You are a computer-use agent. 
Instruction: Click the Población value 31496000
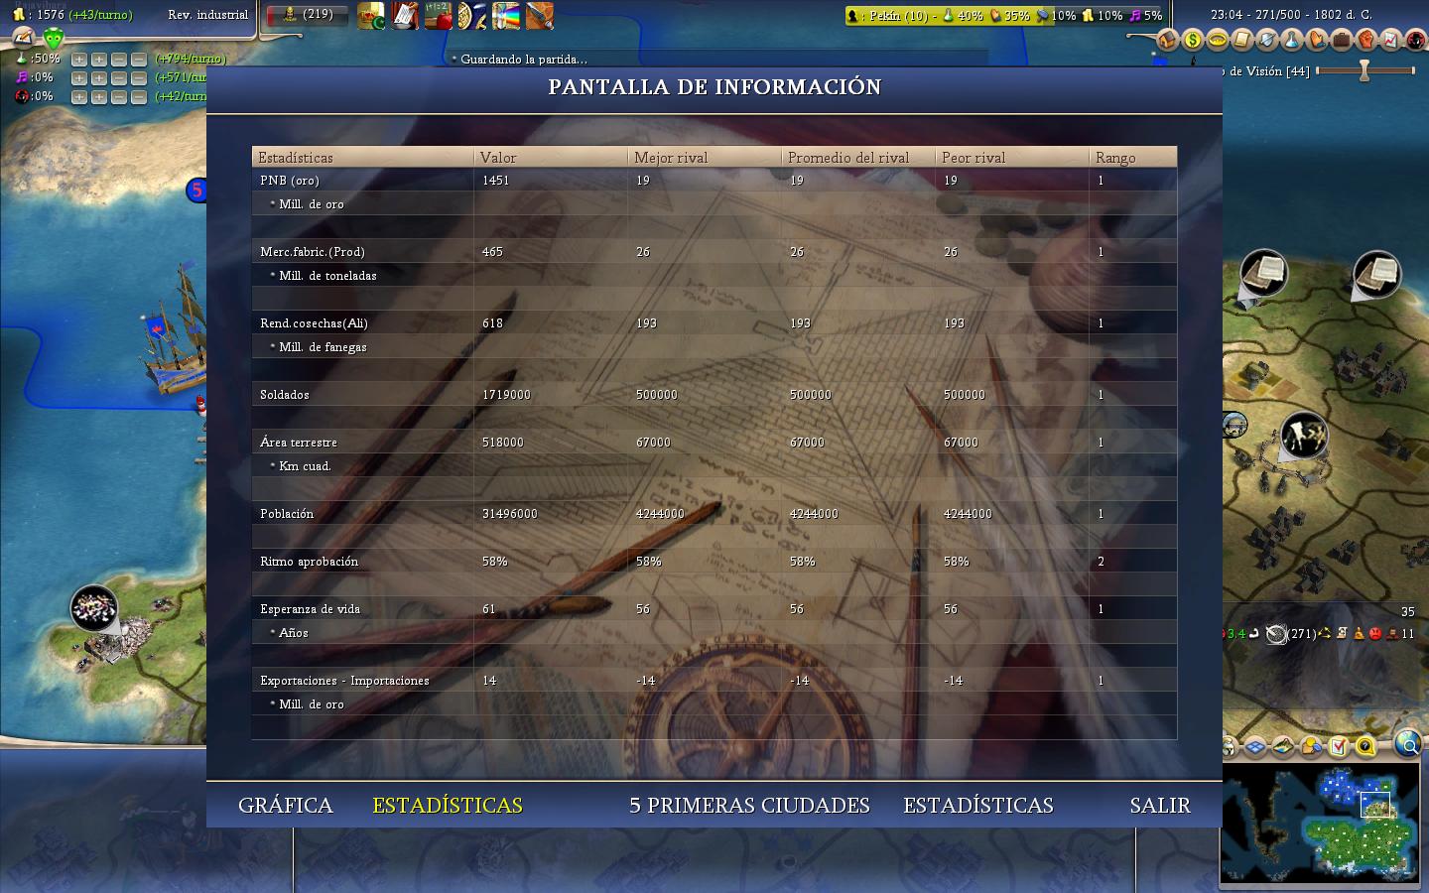coord(510,514)
